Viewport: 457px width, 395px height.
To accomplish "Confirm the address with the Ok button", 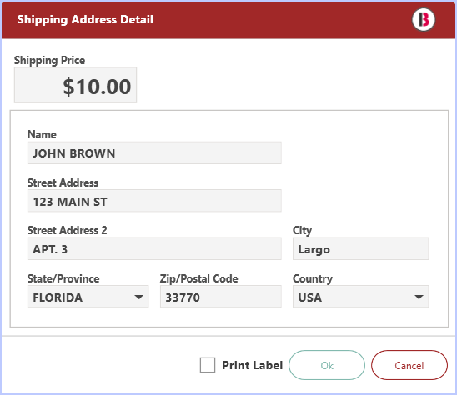I will tap(327, 365).
